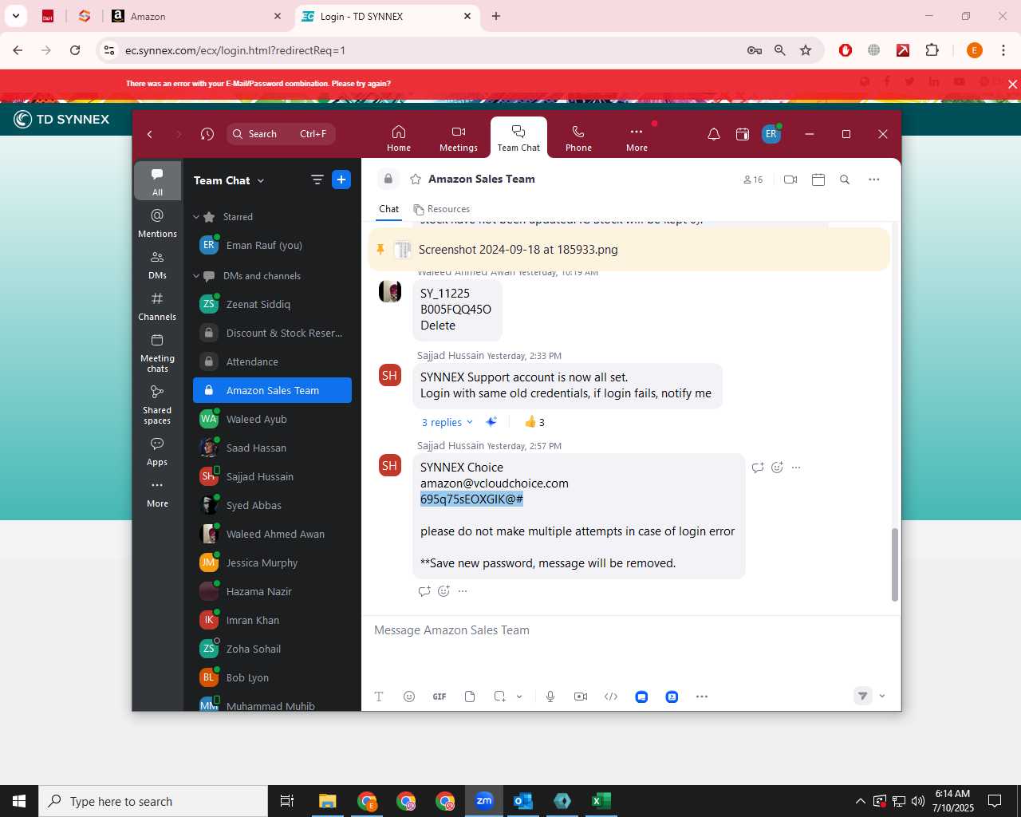This screenshot has height=817, width=1021.
Task: Open Excel from the taskbar
Action: (x=601, y=801)
